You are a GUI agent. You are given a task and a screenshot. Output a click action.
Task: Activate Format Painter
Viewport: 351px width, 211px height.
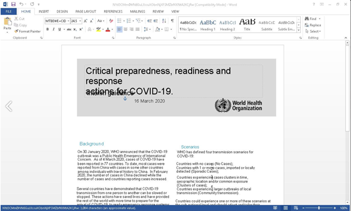coord(27,32)
